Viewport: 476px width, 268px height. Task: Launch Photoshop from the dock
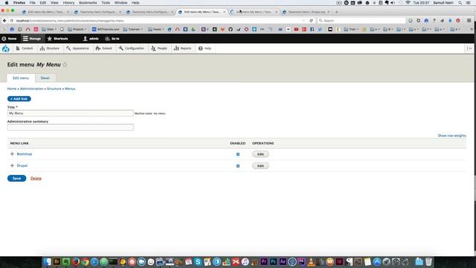[273, 261]
